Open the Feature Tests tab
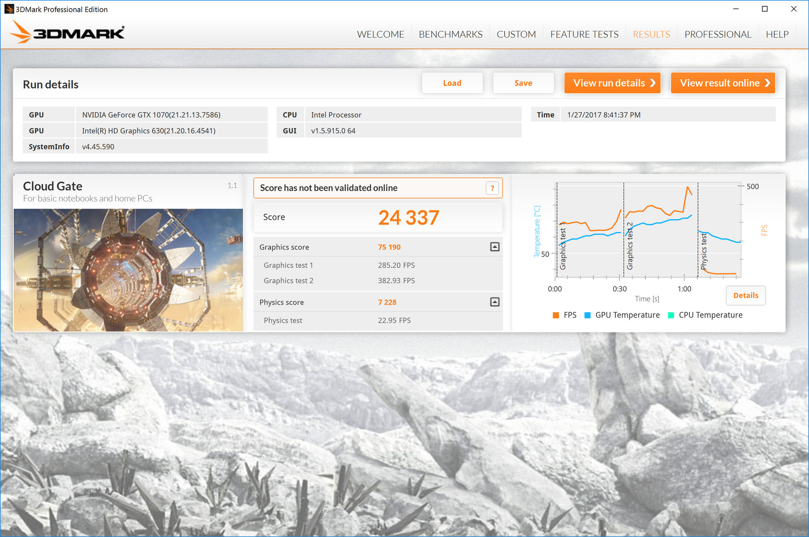Viewport: 809px width, 537px height. coord(584,34)
